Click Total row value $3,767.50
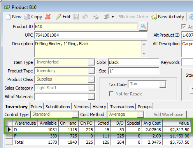 click(177, 142)
